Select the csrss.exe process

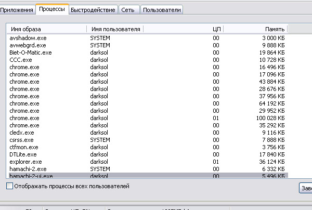point(148,140)
